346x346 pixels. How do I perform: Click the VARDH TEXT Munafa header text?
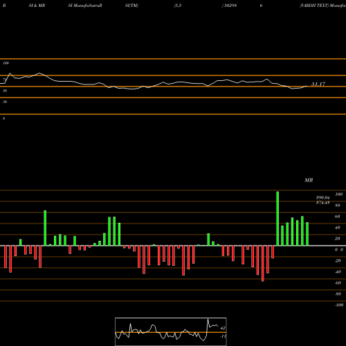click(322, 6)
